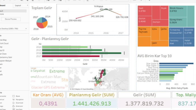Click the Planlanmış Gelir value 1.441.426.913
The height and width of the screenshot is (110, 196).
[92, 104]
